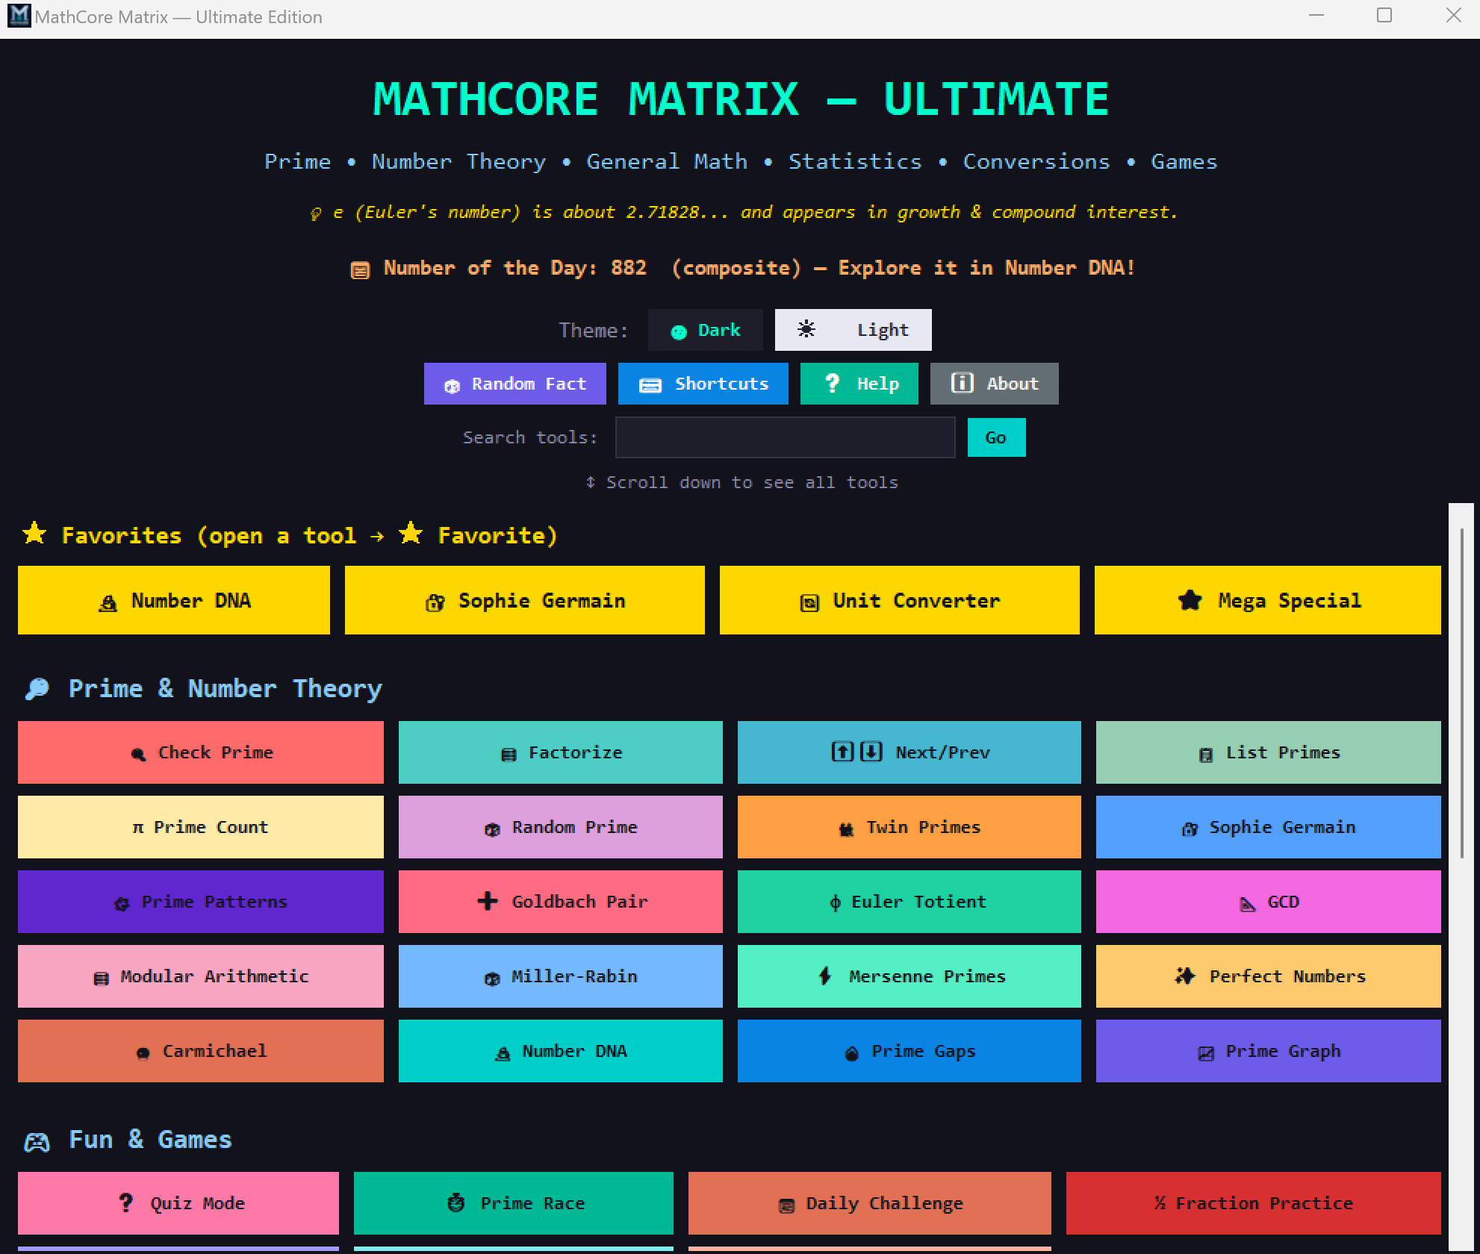Open About dialog
This screenshot has width=1480, height=1254.
pos(994,384)
